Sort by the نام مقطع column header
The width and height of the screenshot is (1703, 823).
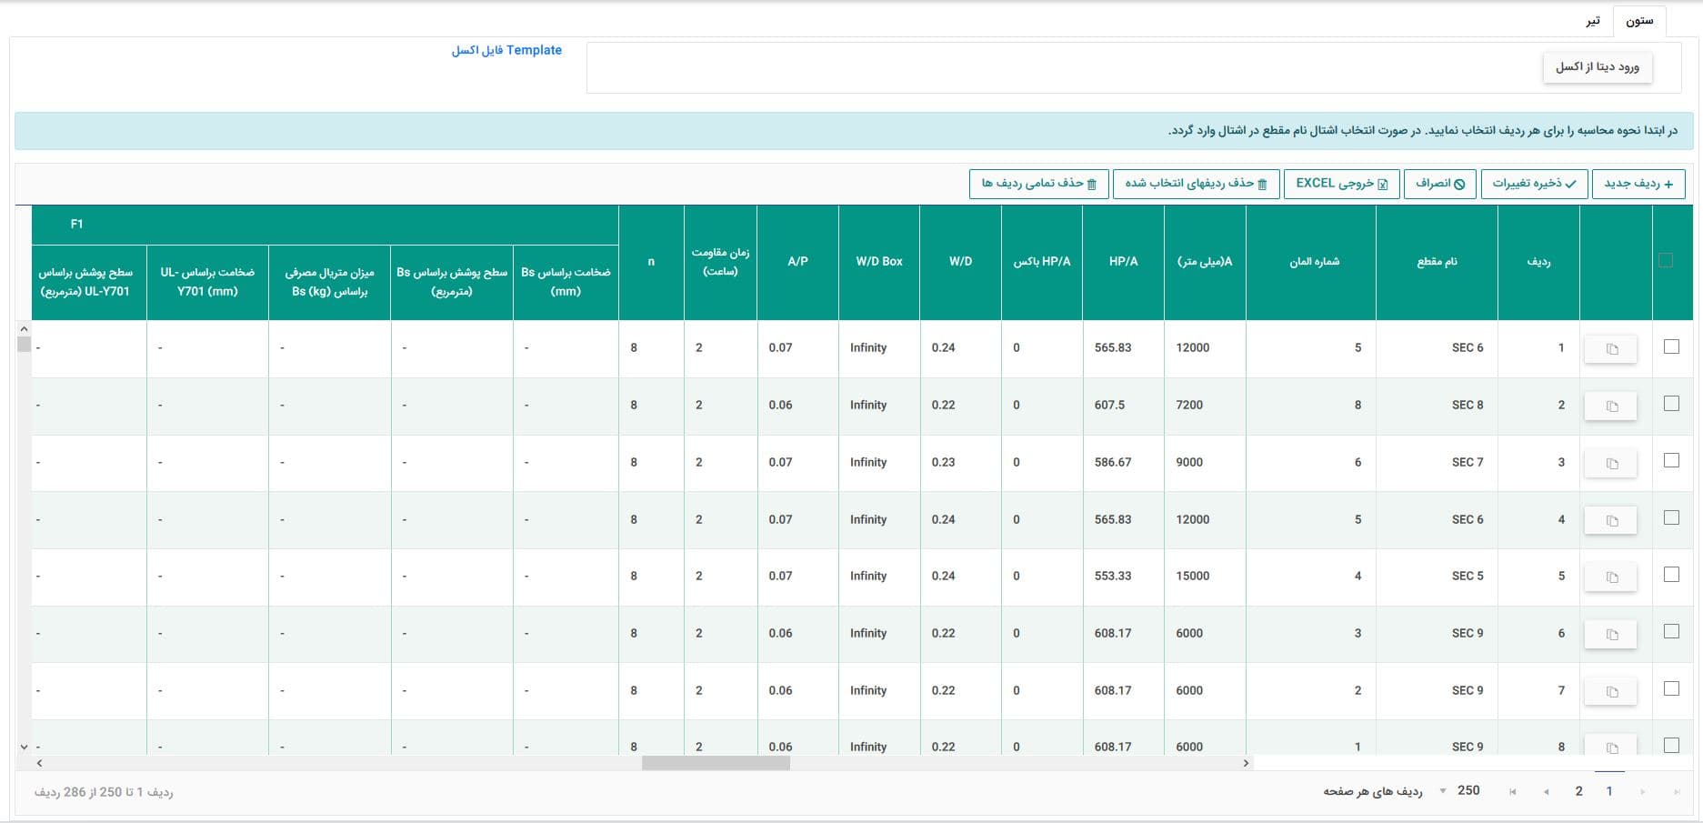tap(1437, 262)
